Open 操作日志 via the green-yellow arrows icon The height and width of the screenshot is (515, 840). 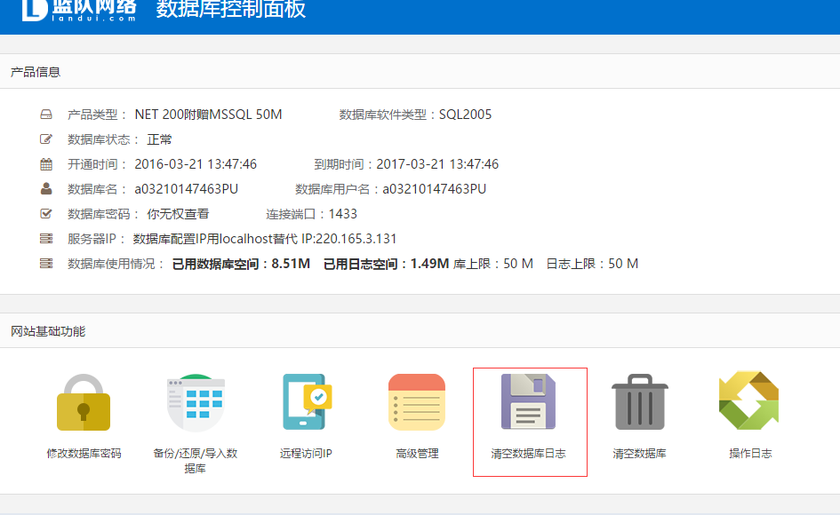(749, 401)
